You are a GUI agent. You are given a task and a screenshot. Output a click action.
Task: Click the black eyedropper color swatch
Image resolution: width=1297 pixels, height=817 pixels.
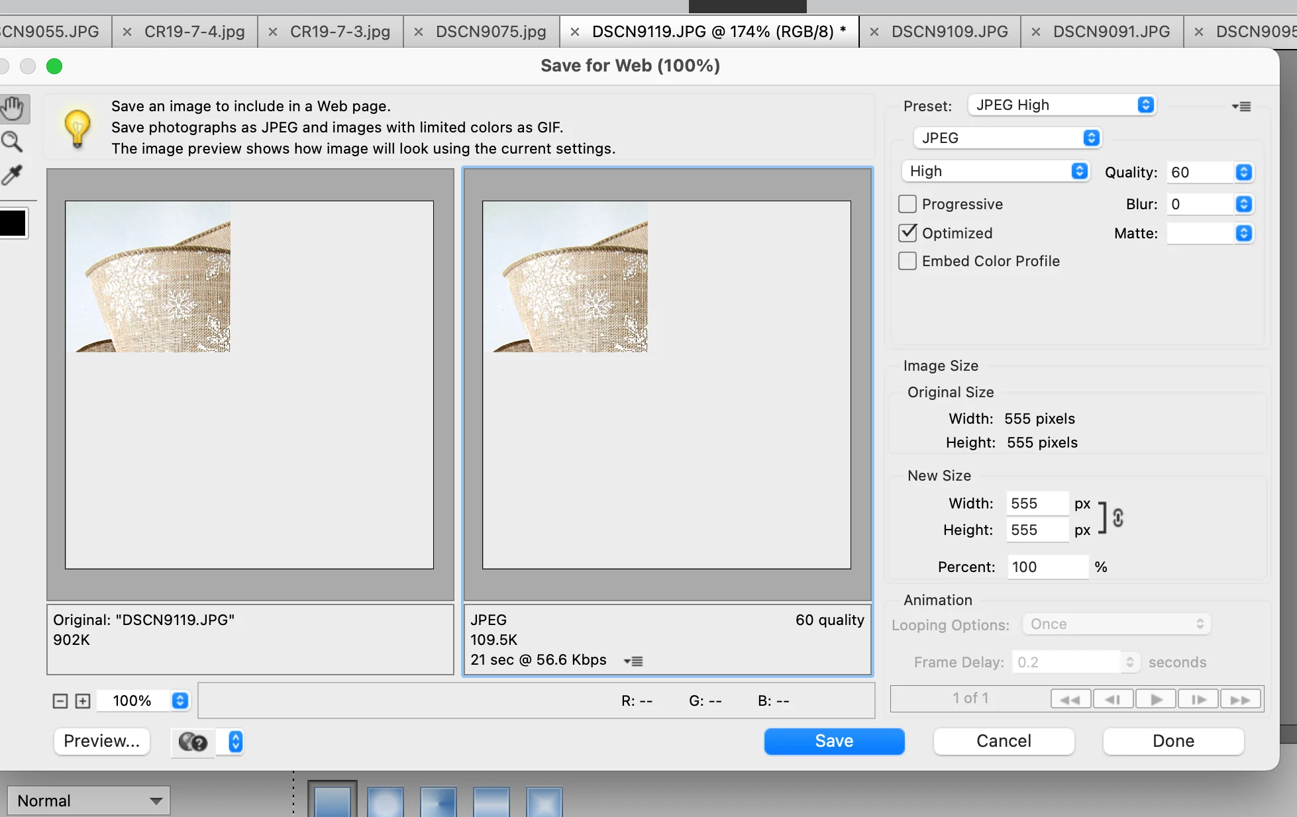13,223
